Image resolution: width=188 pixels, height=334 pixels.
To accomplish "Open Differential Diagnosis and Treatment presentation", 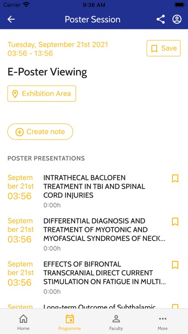I will (x=94, y=234).
